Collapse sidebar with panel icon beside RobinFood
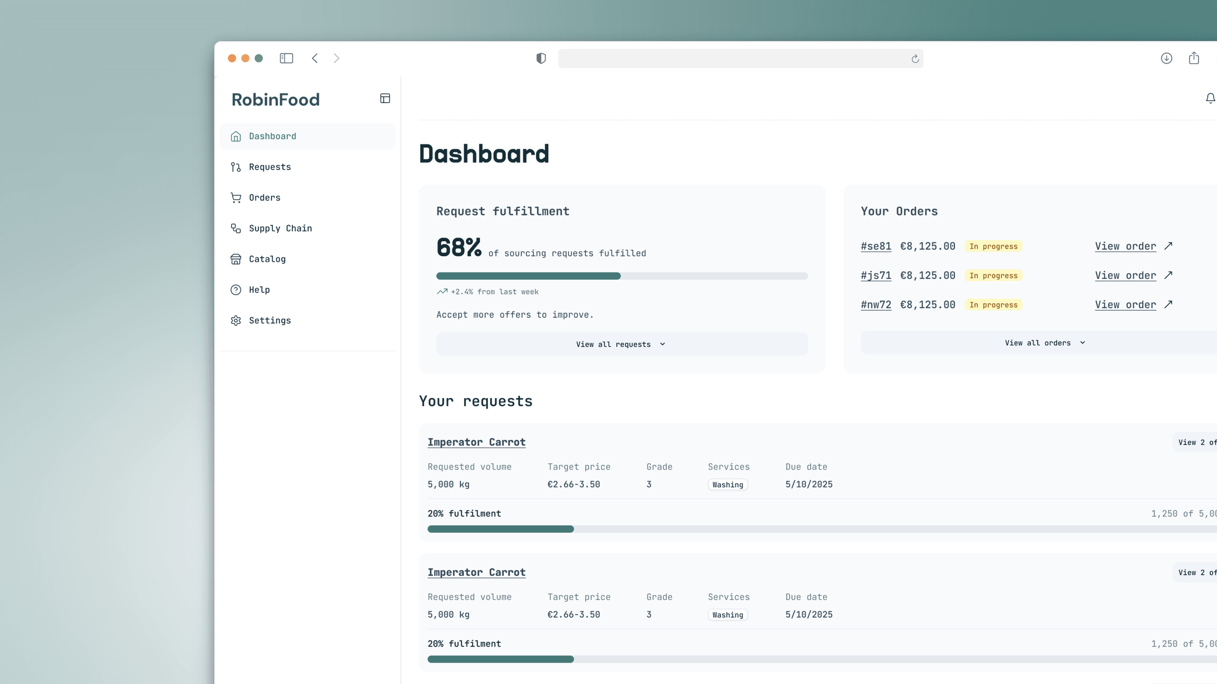This screenshot has height=684, width=1217. pyautogui.click(x=385, y=98)
